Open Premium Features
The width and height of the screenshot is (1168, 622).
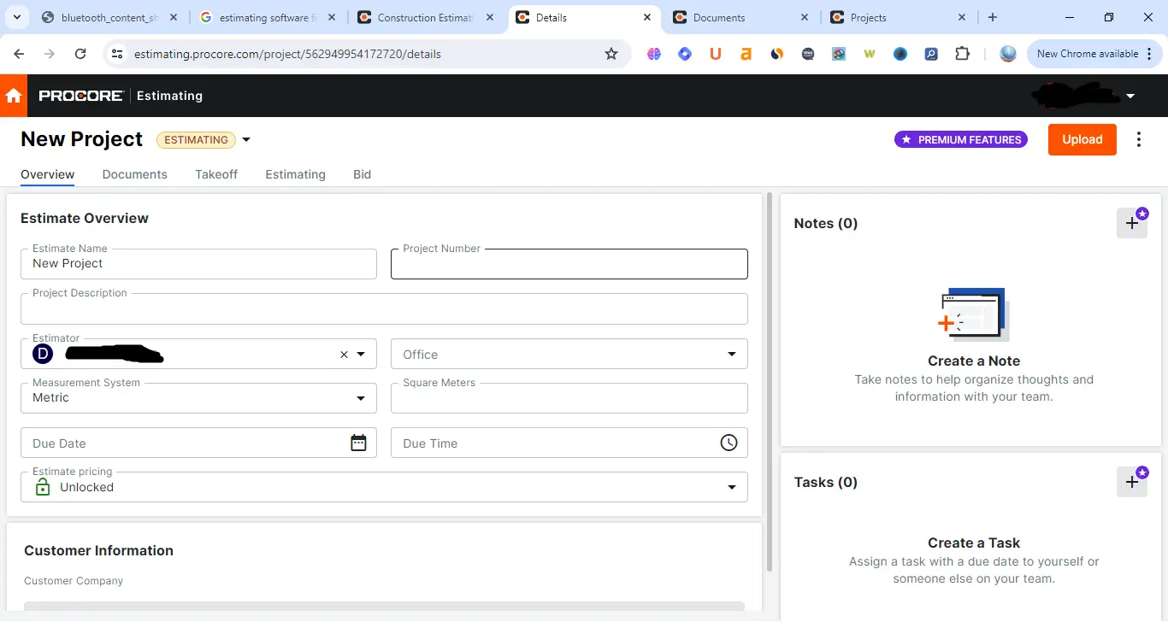tap(960, 138)
